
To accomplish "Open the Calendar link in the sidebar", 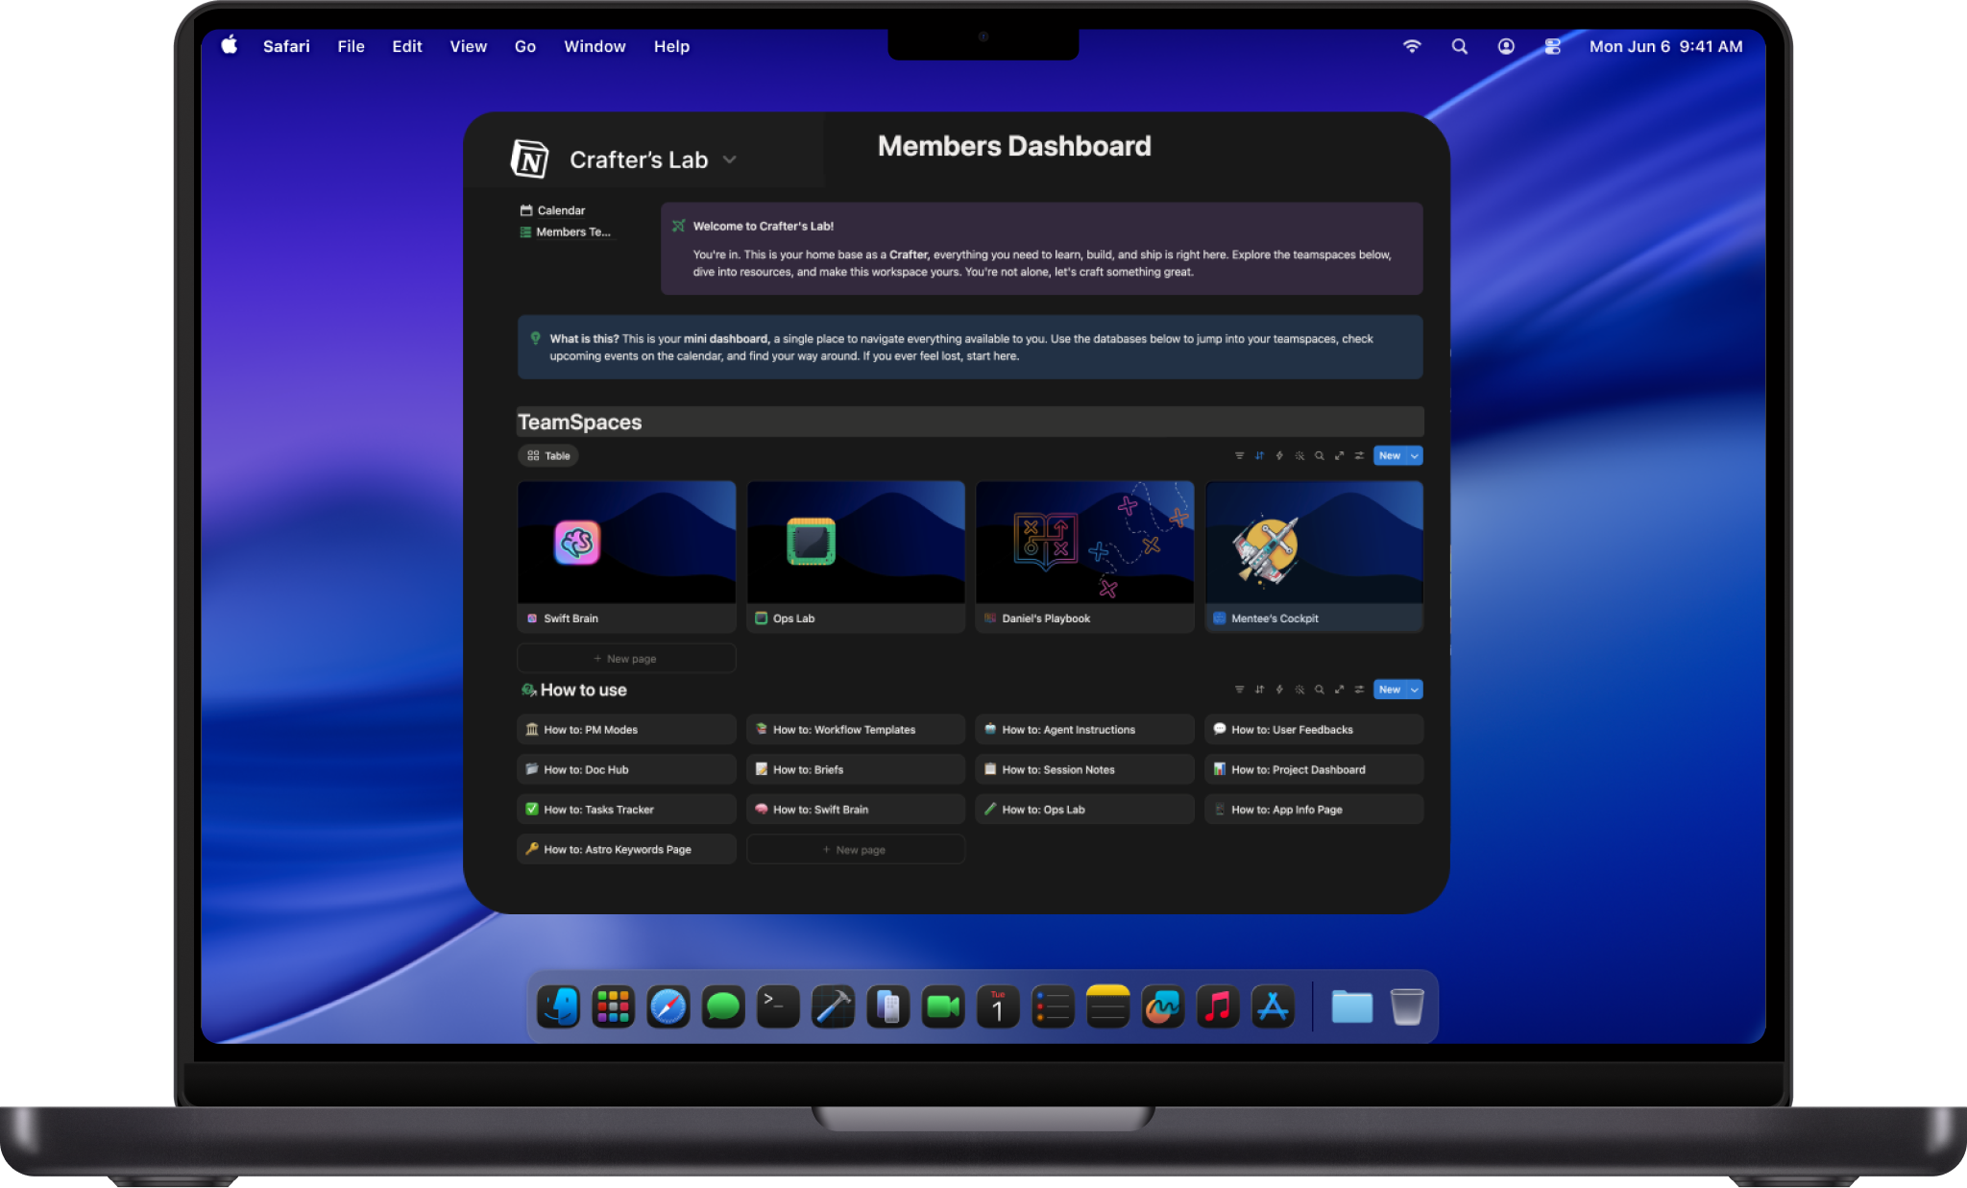I will tap(553, 210).
